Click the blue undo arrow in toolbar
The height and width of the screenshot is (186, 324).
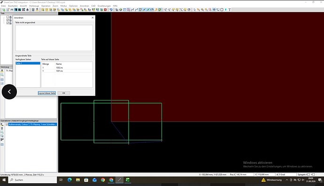click(x=111, y=10)
